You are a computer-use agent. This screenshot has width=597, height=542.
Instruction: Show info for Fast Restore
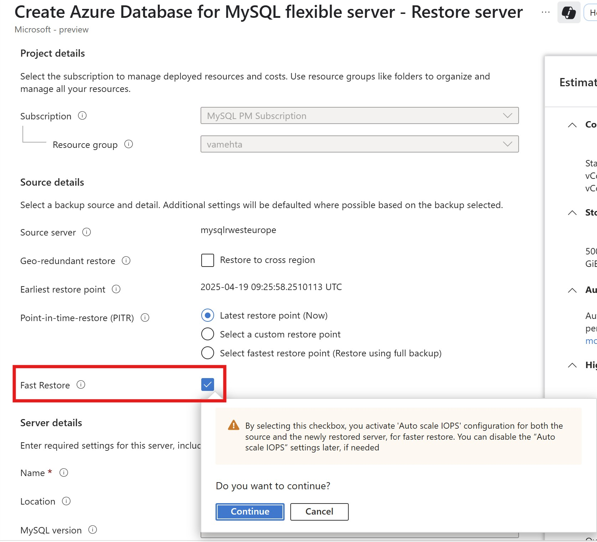coord(81,385)
